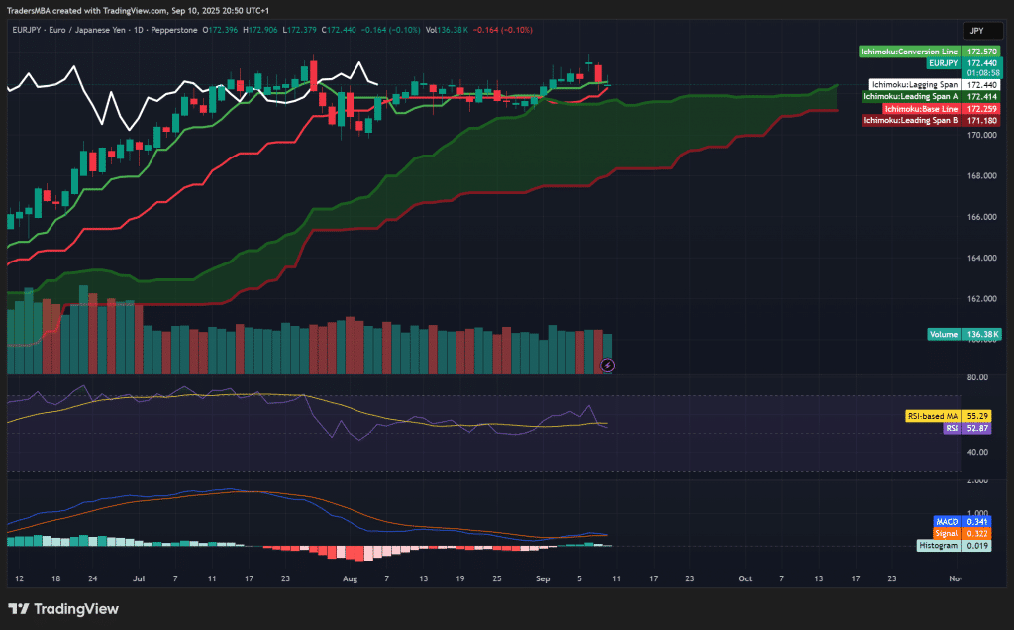The width and height of the screenshot is (1014, 630).
Task: Click the lightning quick-trade icon on the chart
Action: [x=607, y=366]
